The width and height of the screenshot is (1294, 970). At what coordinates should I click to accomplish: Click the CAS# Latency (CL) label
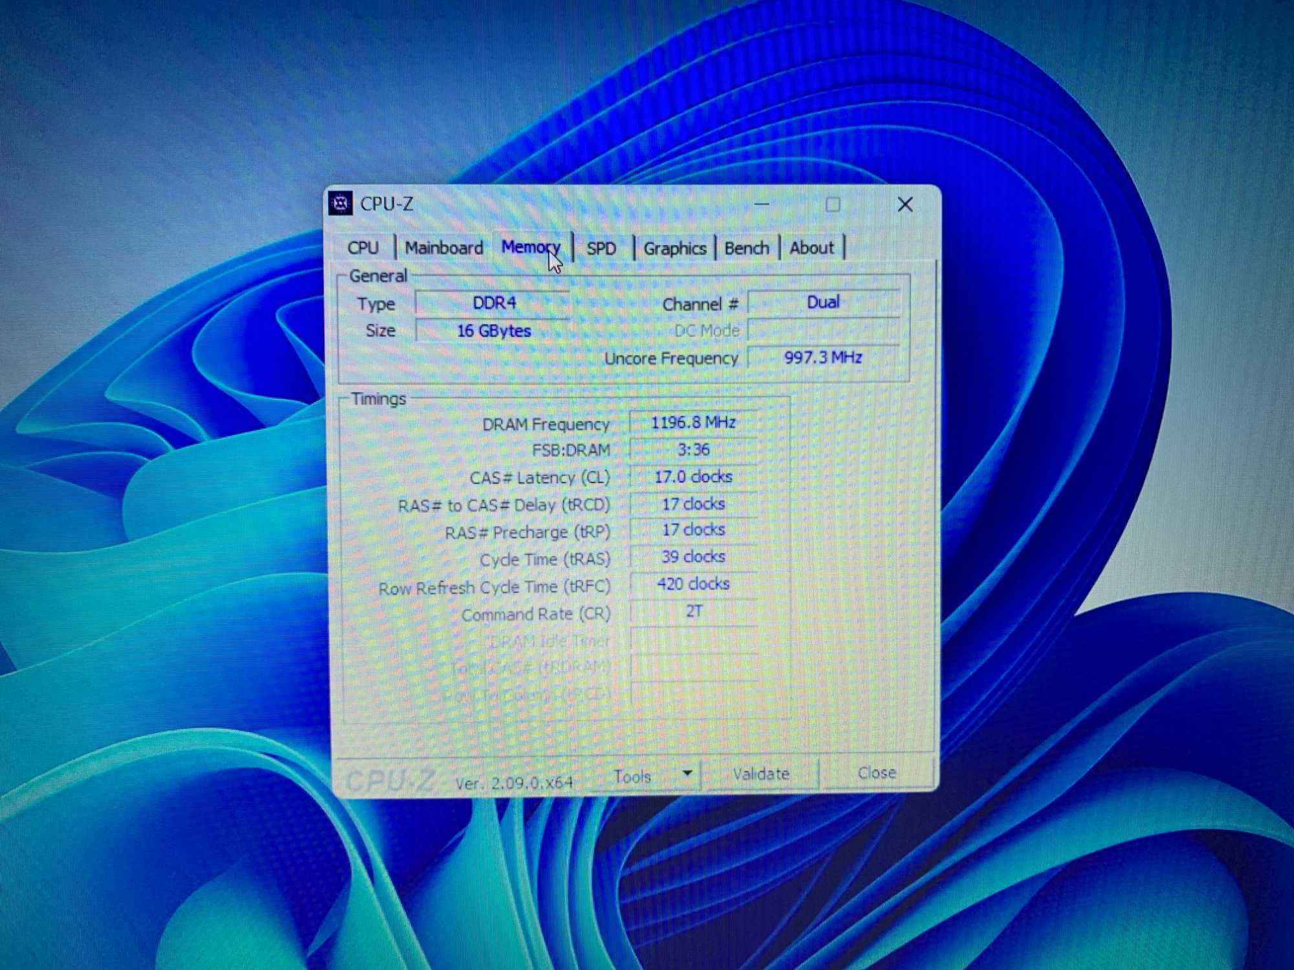click(540, 479)
